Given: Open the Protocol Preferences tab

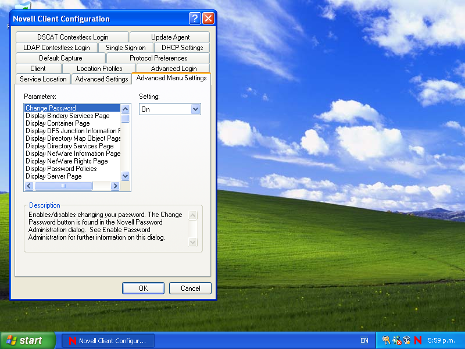Looking at the screenshot, I should [x=158, y=58].
